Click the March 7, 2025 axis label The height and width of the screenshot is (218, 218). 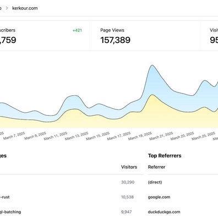click(x=14, y=136)
